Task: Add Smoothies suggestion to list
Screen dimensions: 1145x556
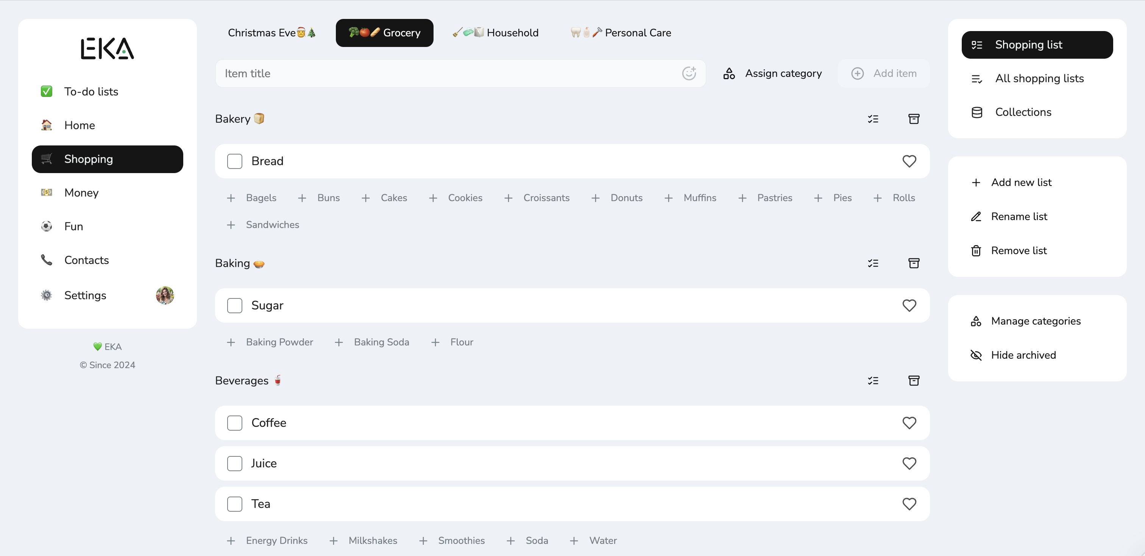Action: point(452,540)
